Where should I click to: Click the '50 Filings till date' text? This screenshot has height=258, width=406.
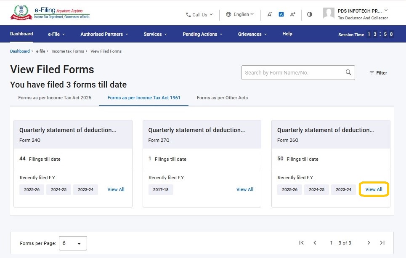pos(298,159)
